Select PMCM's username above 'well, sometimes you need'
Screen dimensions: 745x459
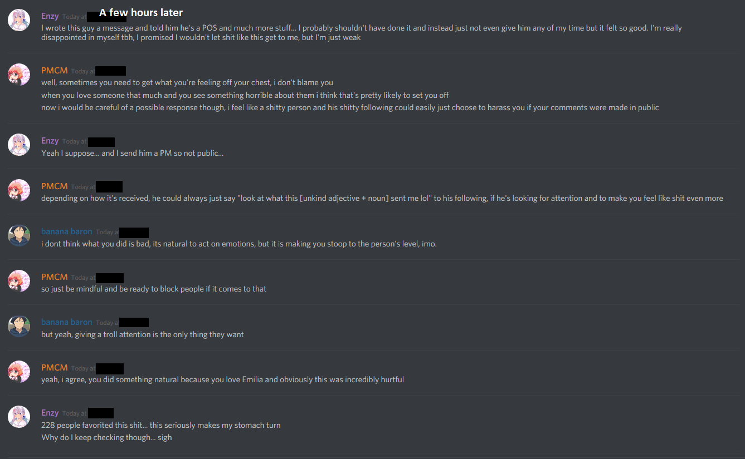(55, 71)
